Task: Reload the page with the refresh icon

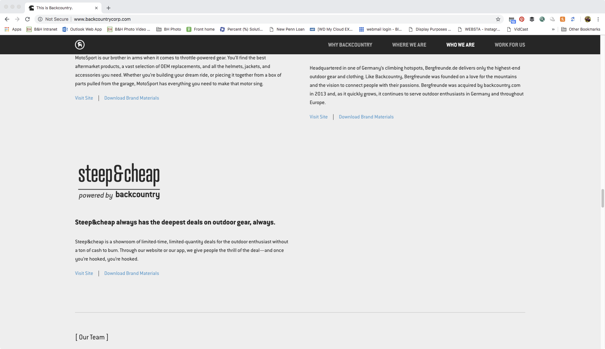Action: (27, 19)
